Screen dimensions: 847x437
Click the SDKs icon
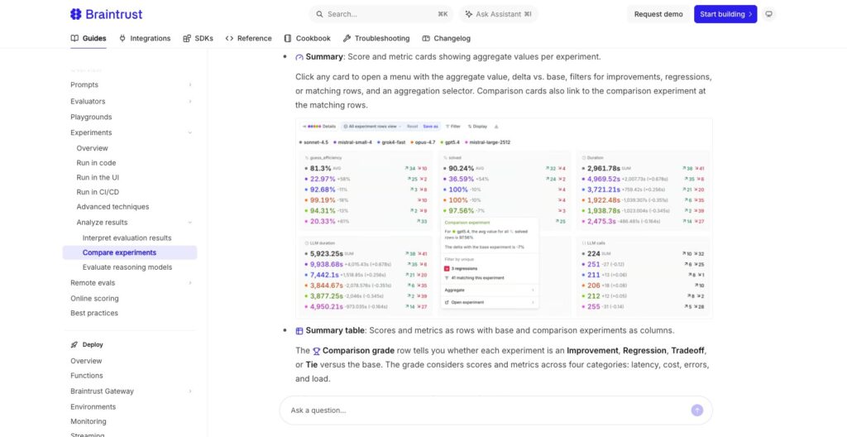[187, 38]
